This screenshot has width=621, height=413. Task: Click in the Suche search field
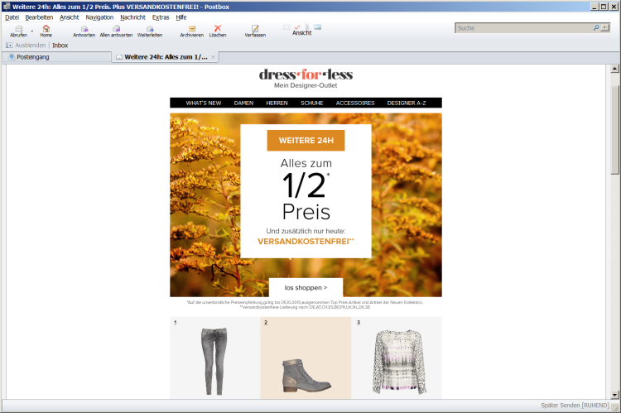tap(523, 28)
